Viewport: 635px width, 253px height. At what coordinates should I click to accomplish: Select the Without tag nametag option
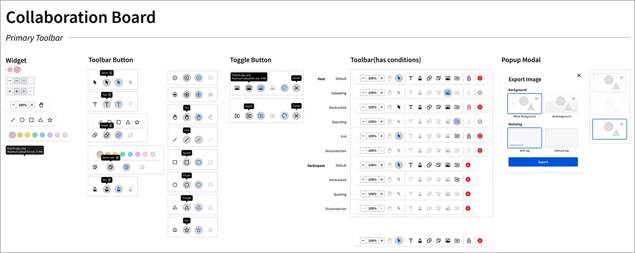(561, 138)
